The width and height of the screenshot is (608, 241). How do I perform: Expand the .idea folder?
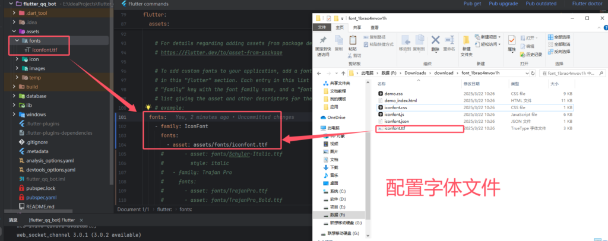pos(14,22)
